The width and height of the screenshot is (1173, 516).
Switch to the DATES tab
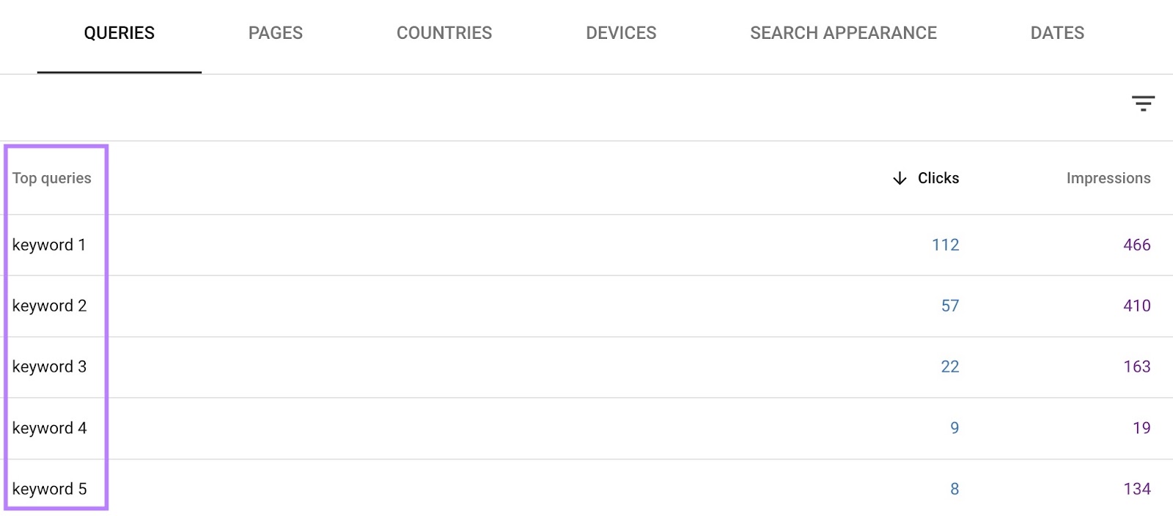point(1056,32)
